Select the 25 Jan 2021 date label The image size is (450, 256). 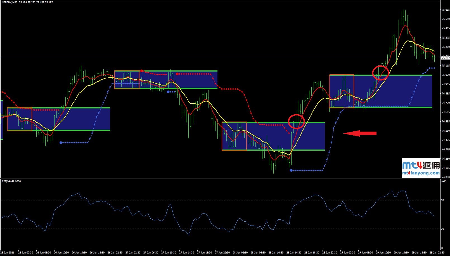click(8, 253)
